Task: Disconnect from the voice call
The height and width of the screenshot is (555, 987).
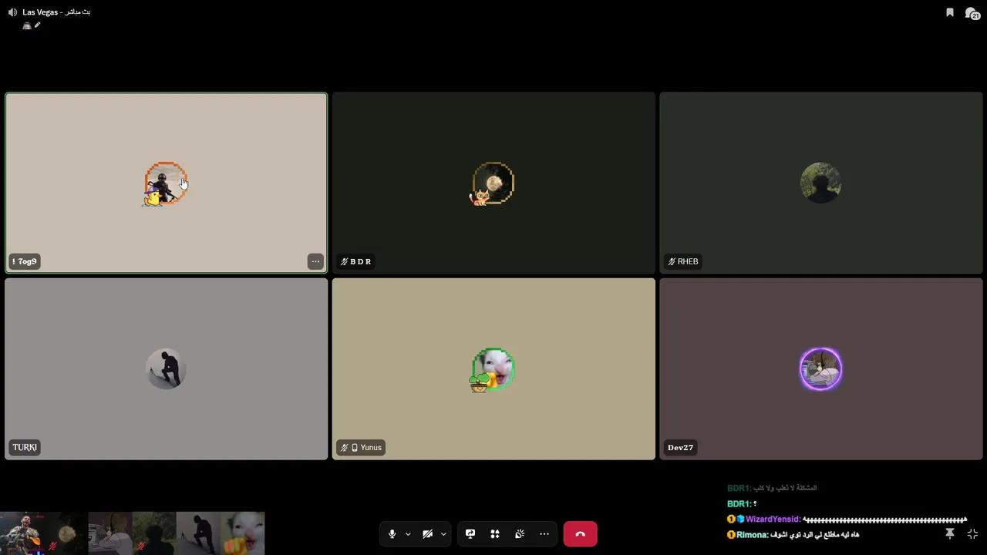Action: pos(580,534)
